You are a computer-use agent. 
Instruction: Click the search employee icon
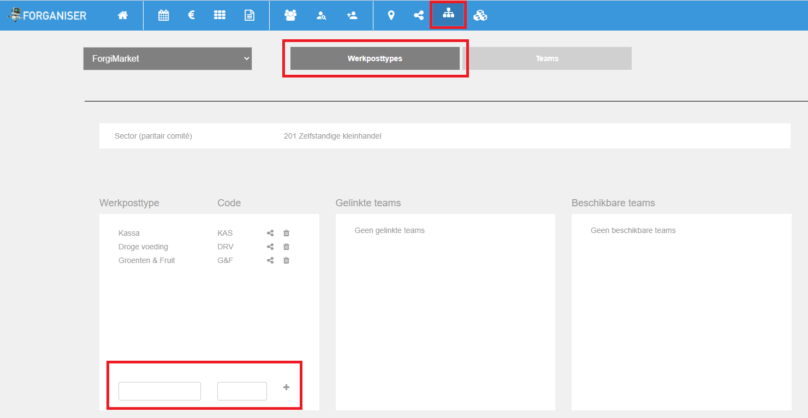point(322,15)
